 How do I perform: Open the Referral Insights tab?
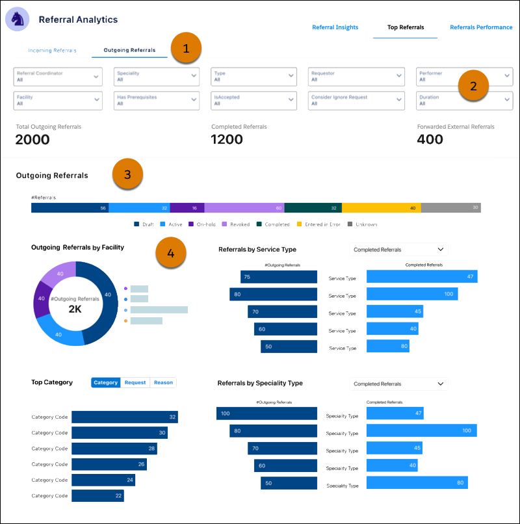pyautogui.click(x=335, y=27)
